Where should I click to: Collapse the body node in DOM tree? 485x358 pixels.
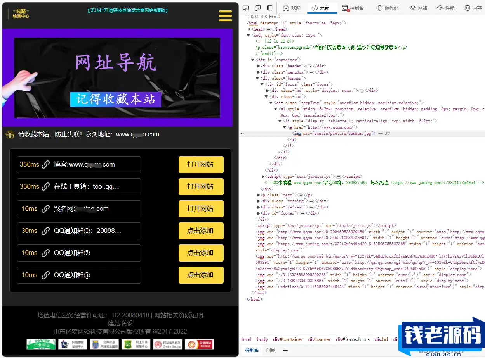pyautogui.click(x=249, y=35)
